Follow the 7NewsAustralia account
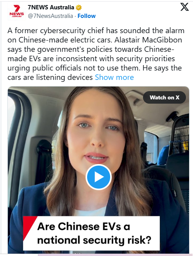The width and height of the screenshot is (193, 256). click(86, 16)
